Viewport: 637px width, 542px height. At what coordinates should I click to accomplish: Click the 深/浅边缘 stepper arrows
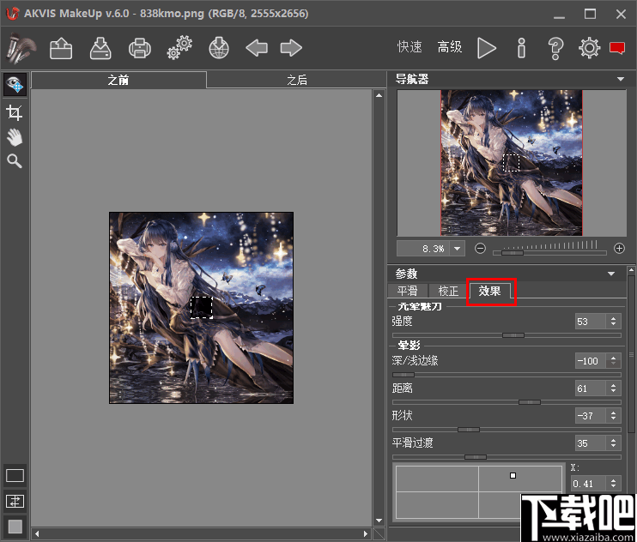point(614,361)
